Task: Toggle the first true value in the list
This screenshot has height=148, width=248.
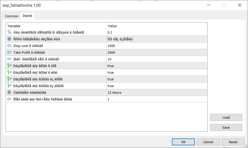Action: pos(111,66)
